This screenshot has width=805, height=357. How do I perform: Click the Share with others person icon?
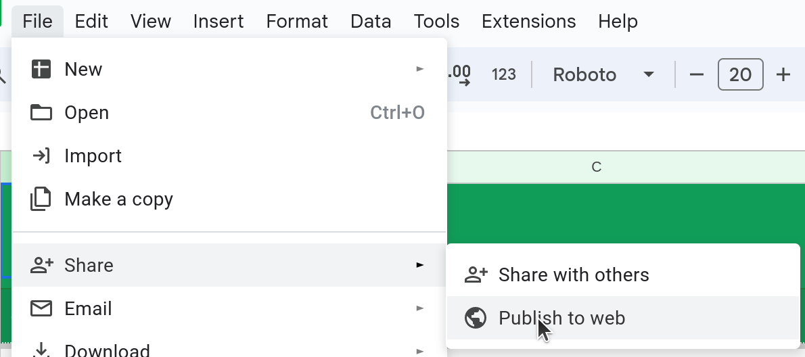coord(476,275)
